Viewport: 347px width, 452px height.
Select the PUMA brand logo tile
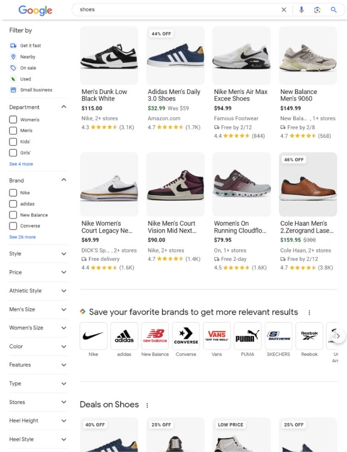(x=247, y=335)
